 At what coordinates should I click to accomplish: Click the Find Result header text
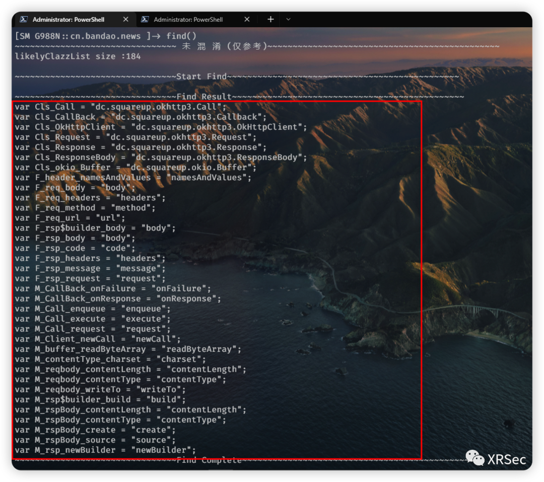click(203, 97)
